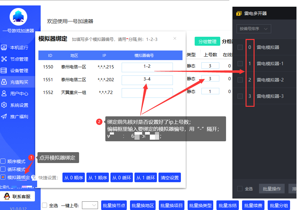Open the 一键上号 dropdown
The width and height of the screenshot is (300, 210).
point(90,205)
